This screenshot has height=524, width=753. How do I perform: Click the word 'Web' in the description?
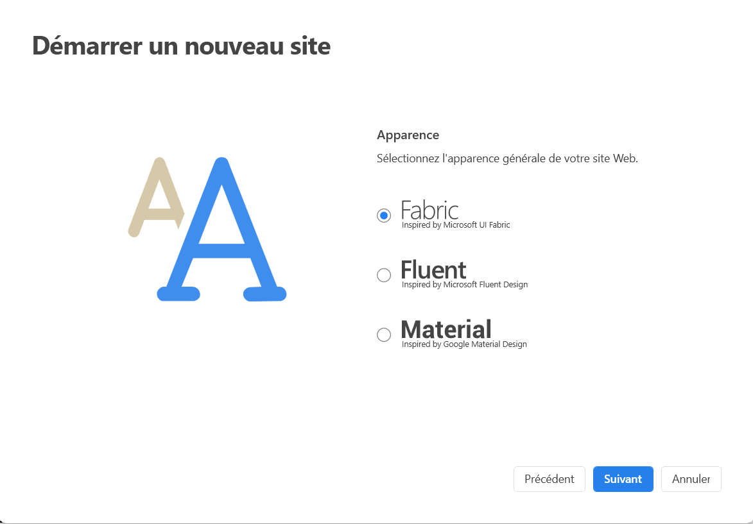point(624,158)
